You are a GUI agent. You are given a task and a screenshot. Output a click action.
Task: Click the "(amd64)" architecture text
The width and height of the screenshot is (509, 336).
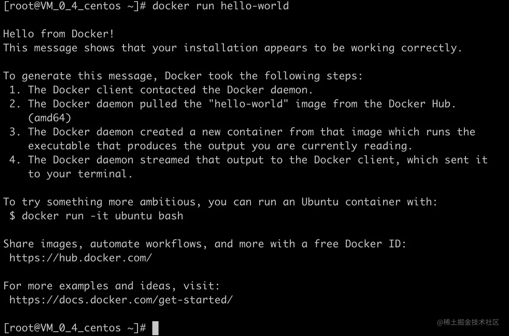[49, 118]
